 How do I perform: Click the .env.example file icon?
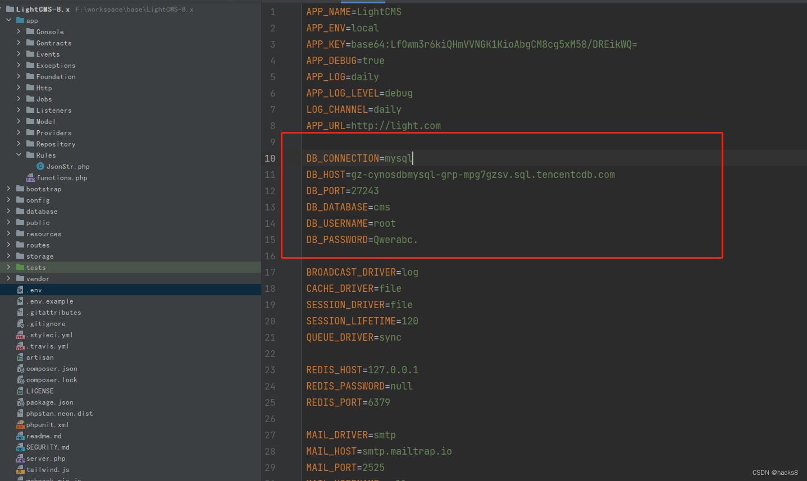pos(20,301)
